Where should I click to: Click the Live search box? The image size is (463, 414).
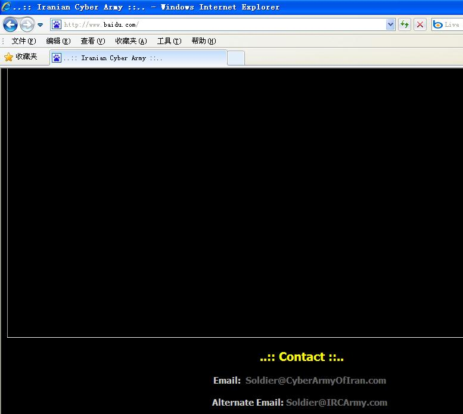pyautogui.click(x=447, y=24)
